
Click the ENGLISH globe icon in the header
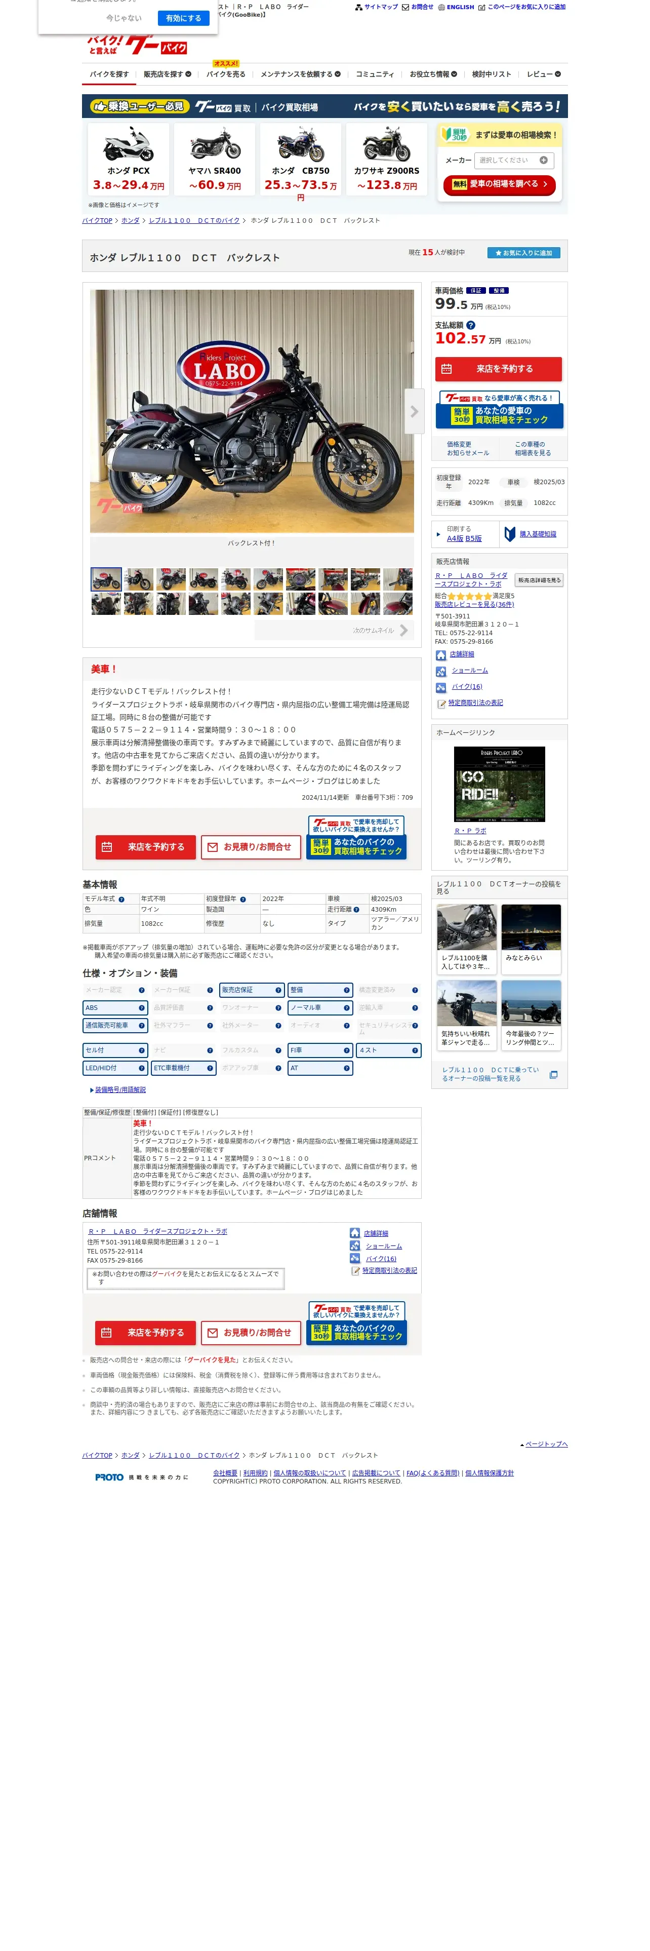[x=441, y=7]
